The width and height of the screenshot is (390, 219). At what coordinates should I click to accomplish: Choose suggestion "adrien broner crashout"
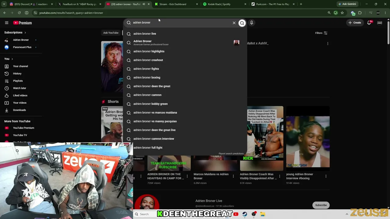tap(185, 60)
